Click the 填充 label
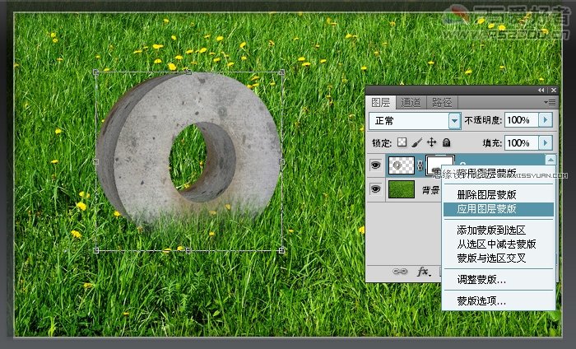 pyautogui.click(x=492, y=142)
